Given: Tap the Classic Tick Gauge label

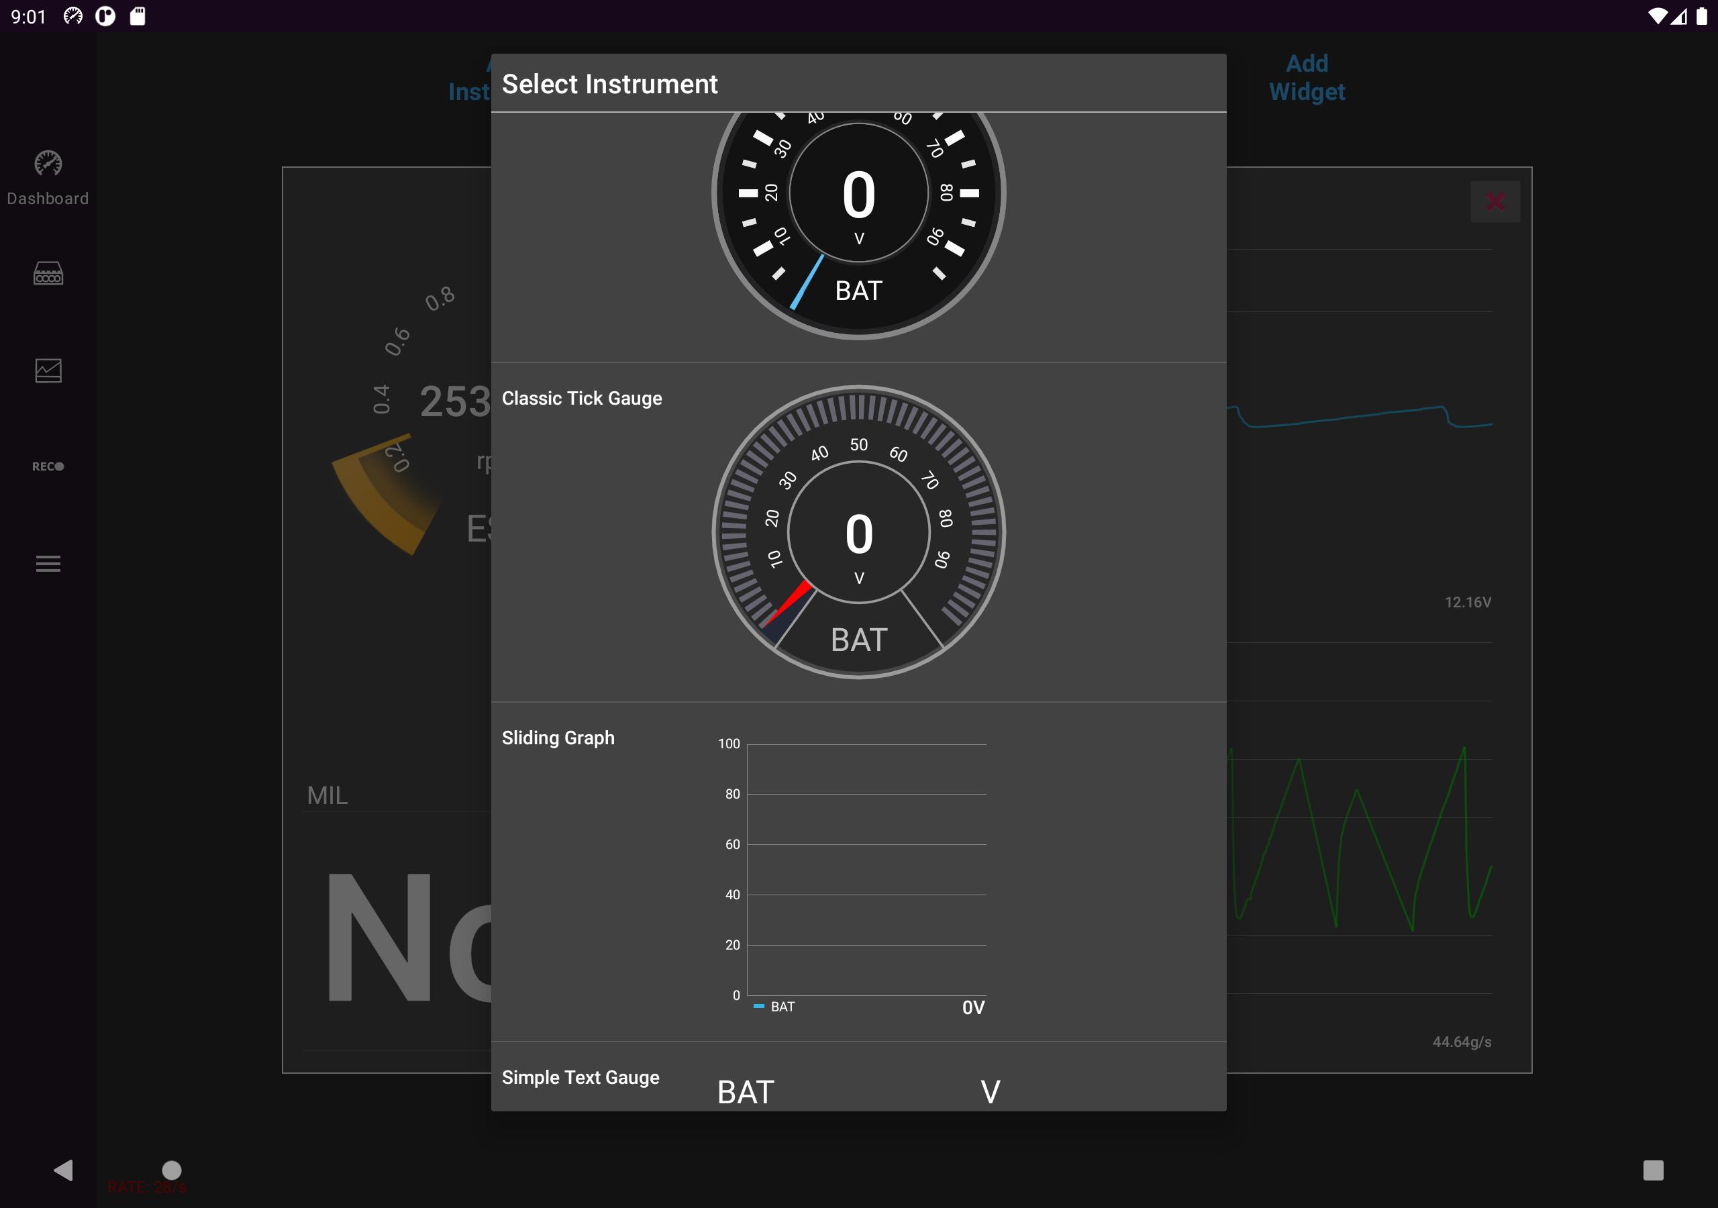Looking at the screenshot, I should (581, 398).
